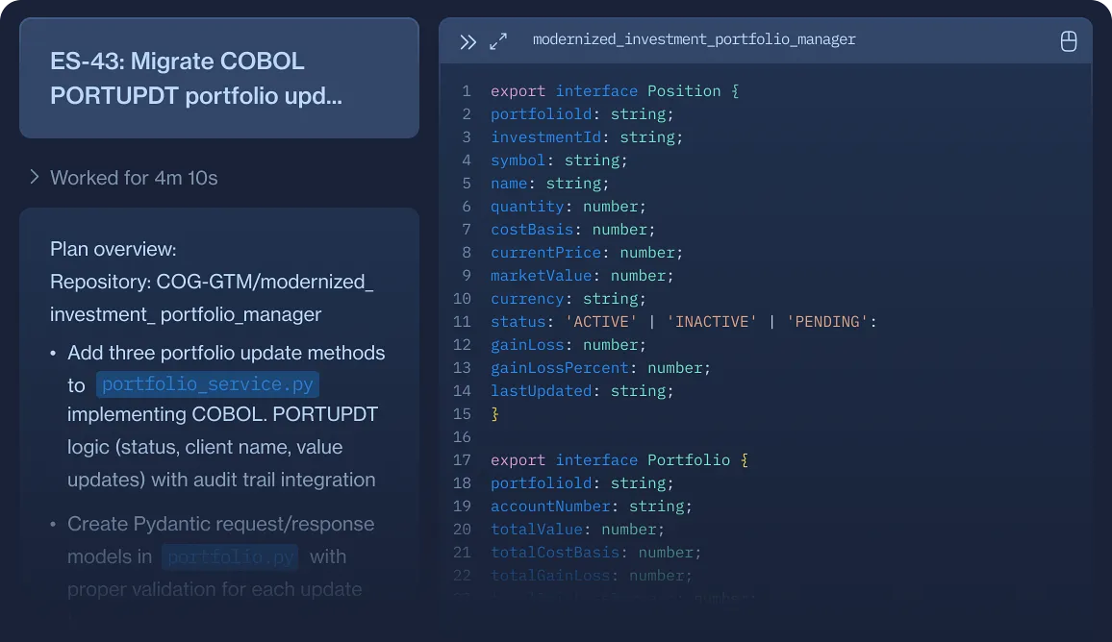The height and width of the screenshot is (642, 1112).
Task: Click 'totalValue: number;' on line 20
Action: tap(577, 529)
